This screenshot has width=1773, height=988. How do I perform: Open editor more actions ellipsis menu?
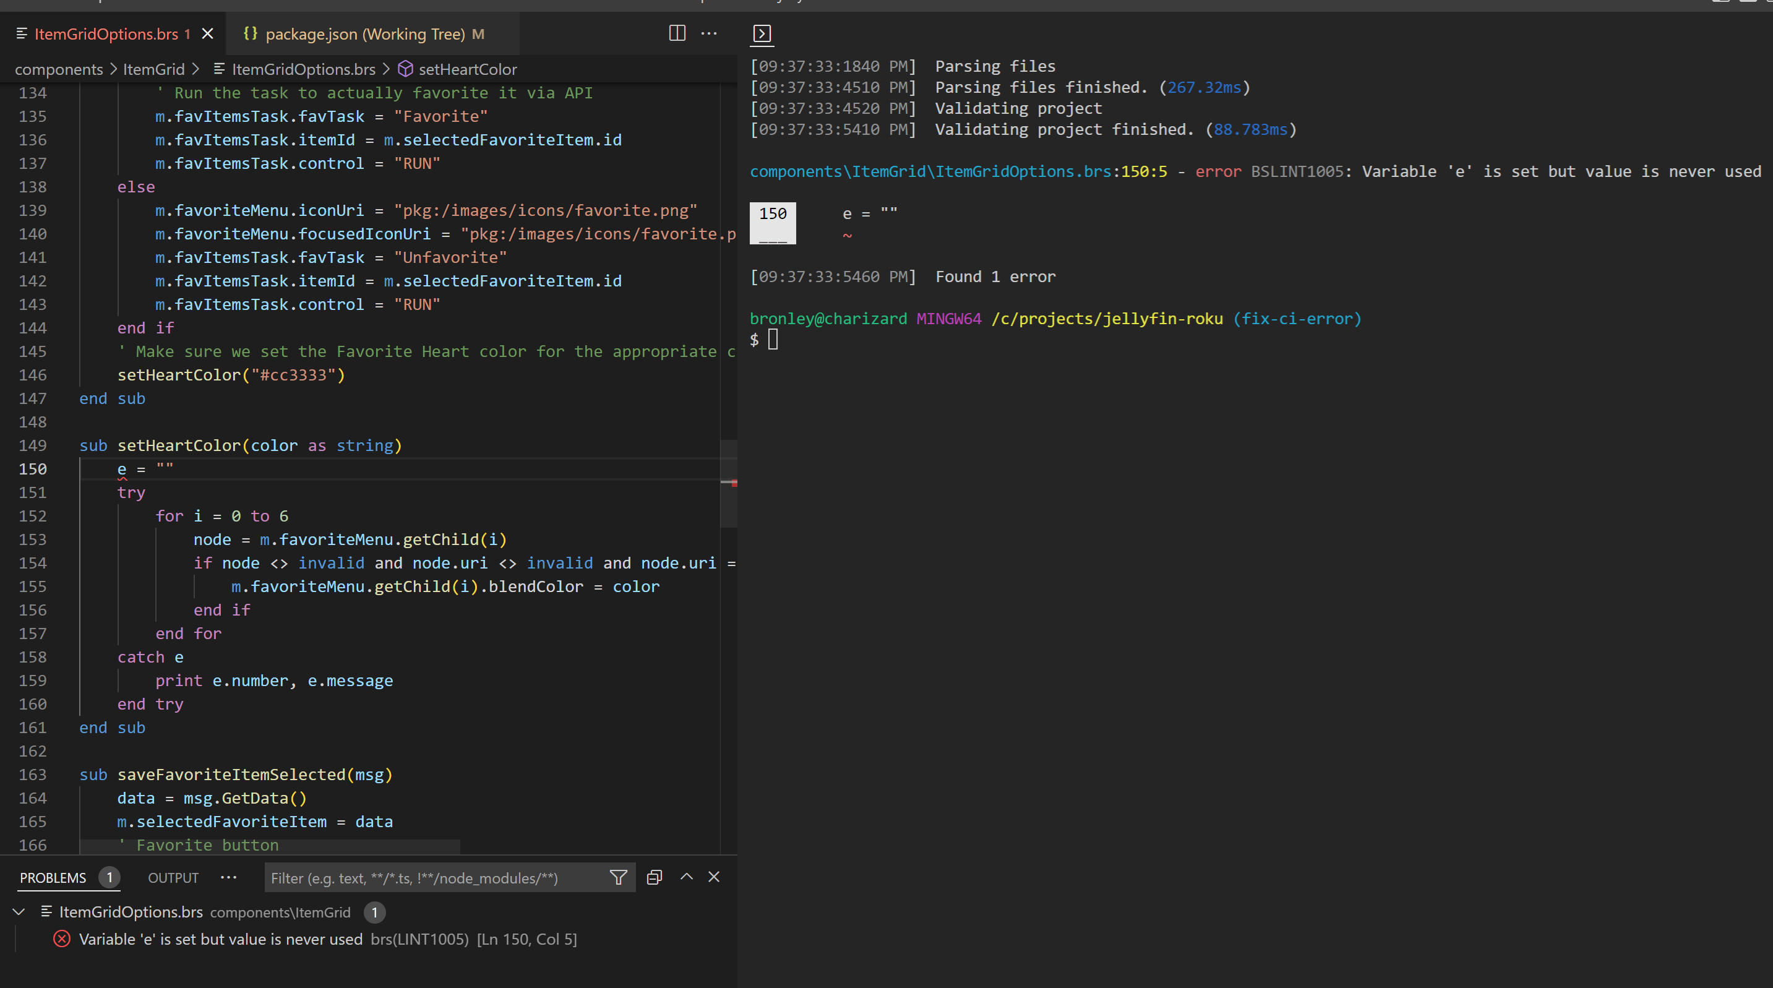coord(709,33)
